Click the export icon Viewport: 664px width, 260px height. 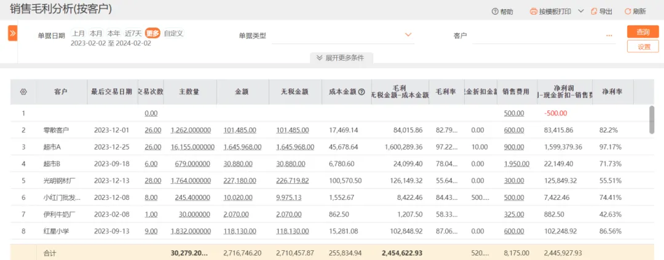(594, 12)
